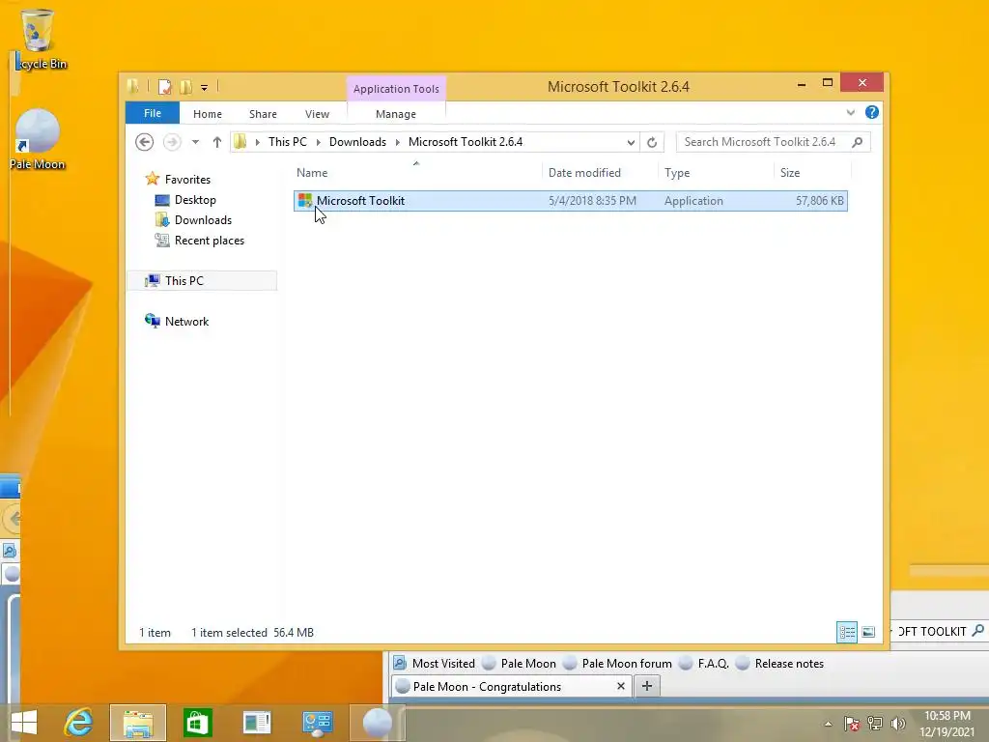The height and width of the screenshot is (742, 989).
Task: Launch Internet Explorer from taskbar
Action: coord(79,723)
